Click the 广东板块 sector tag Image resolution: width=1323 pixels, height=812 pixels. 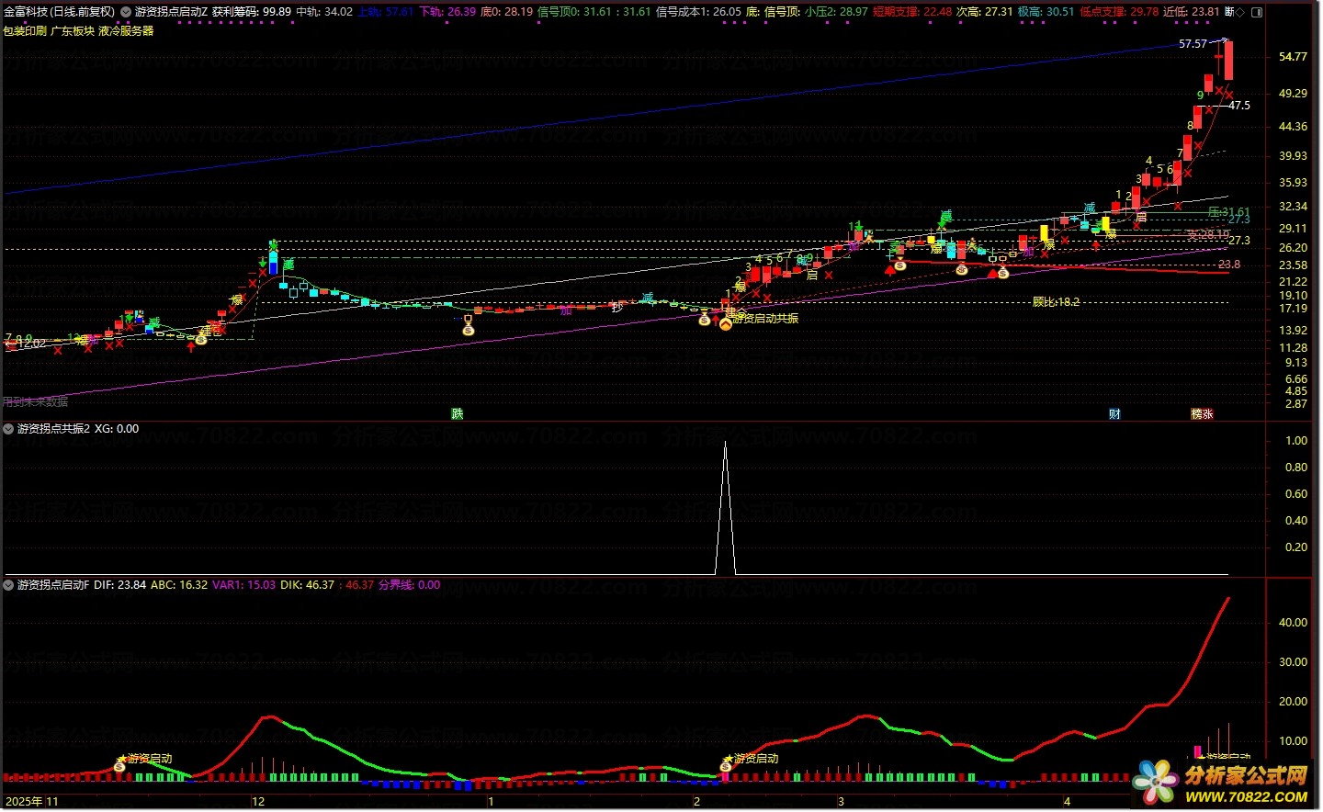point(73,31)
